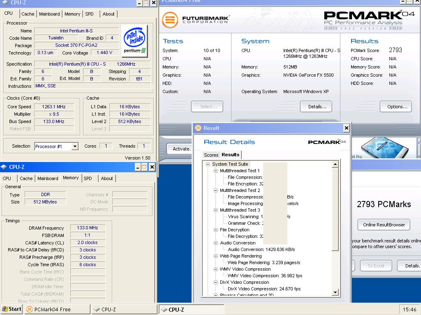Click the CAS# Latency 2.0 clocks field
Screen dimensions: 421x315
click(x=88, y=242)
